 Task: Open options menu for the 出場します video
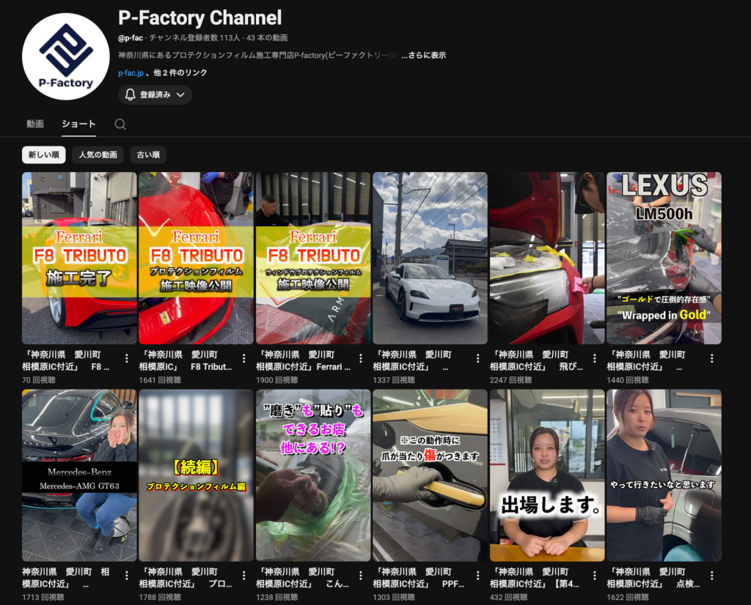595,576
